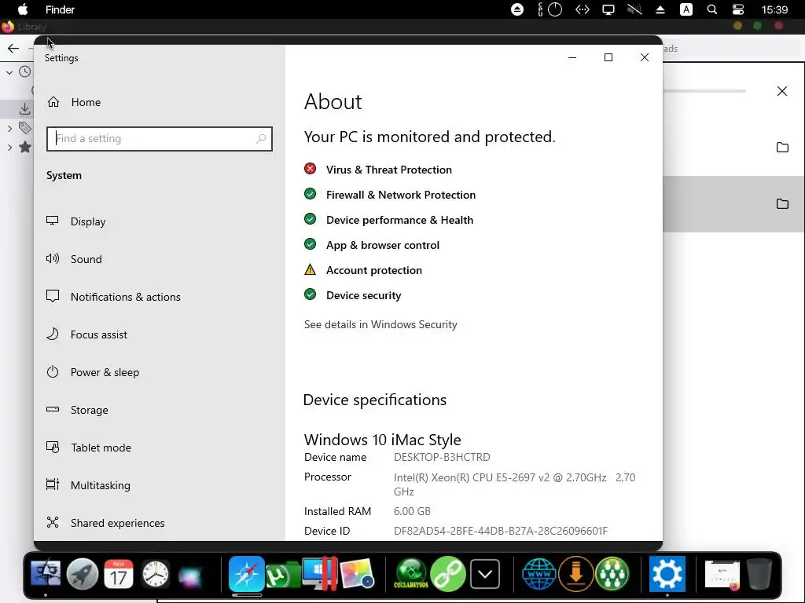Screen dimensions: 805x603
Task: Open the green people group app in dock
Action: [x=612, y=573]
